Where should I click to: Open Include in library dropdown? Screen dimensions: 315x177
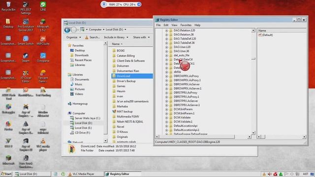click(116, 37)
